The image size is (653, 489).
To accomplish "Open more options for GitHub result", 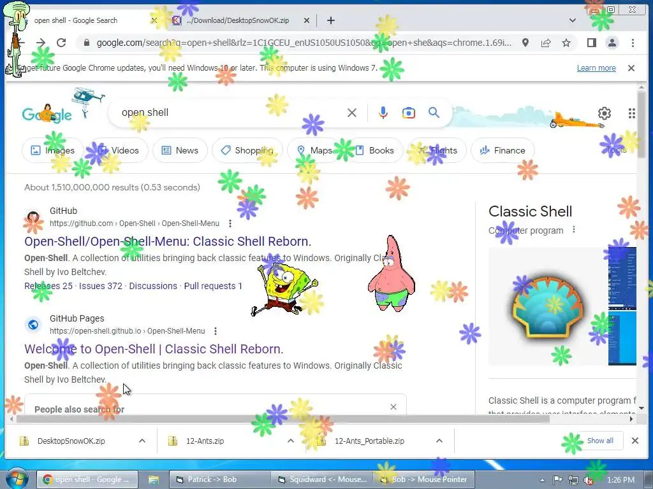I will pos(230,223).
